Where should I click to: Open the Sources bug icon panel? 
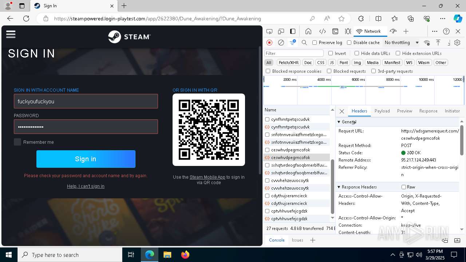tap(348, 31)
